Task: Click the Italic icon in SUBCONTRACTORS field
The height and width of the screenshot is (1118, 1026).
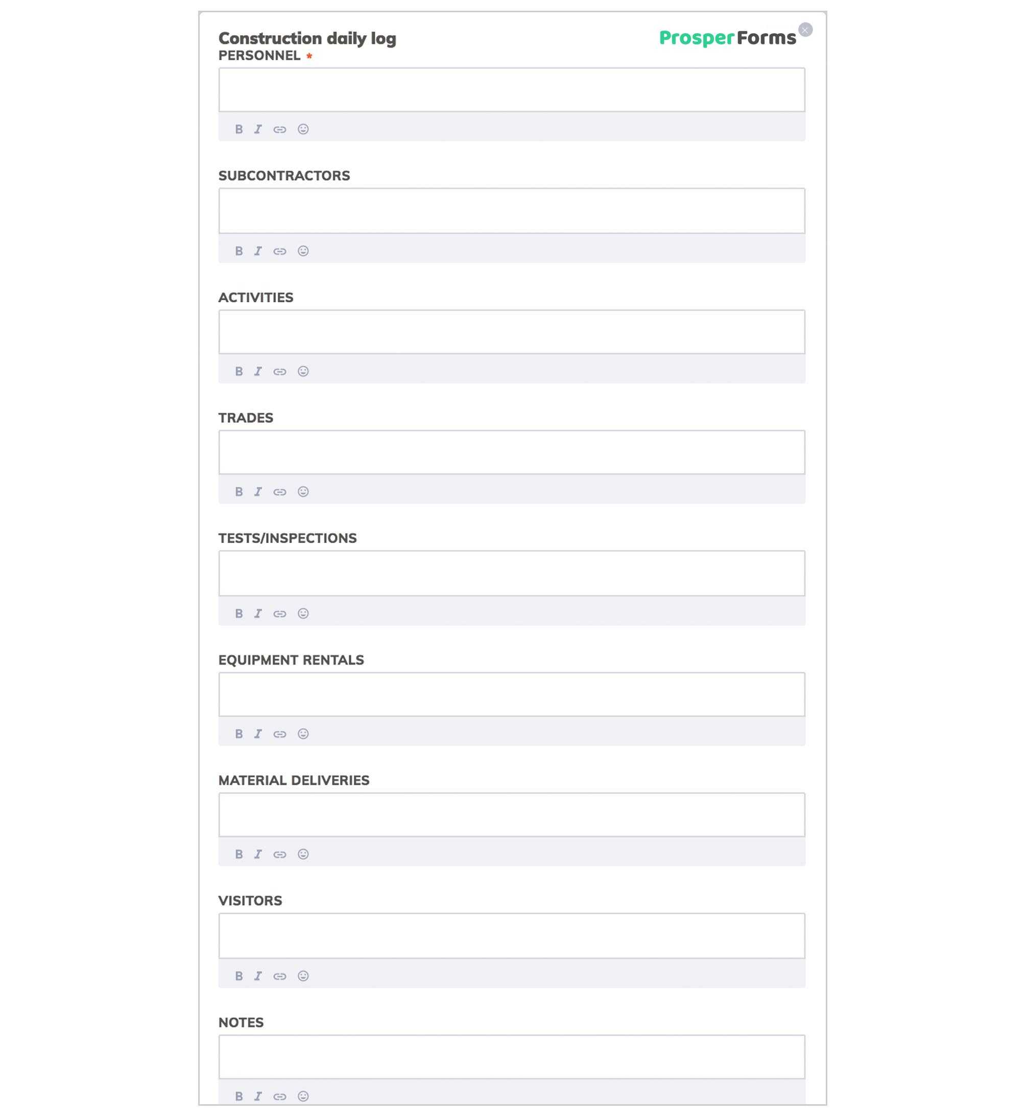Action: [258, 250]
